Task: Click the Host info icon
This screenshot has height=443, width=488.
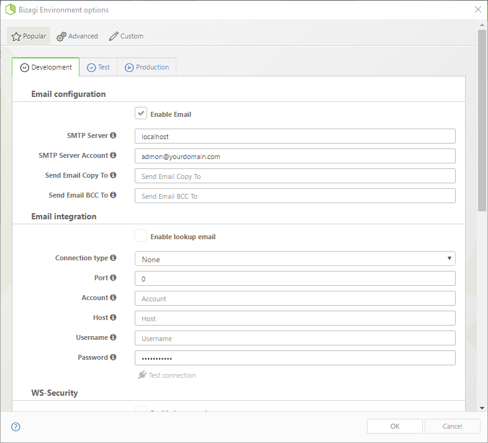Action: coord(113,317)
